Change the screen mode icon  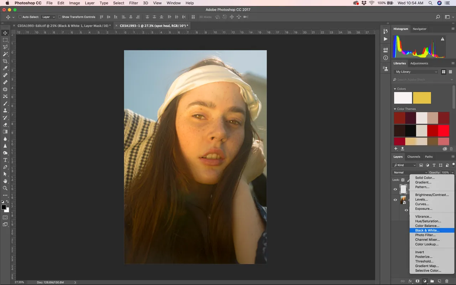click(x=5, y=224)
